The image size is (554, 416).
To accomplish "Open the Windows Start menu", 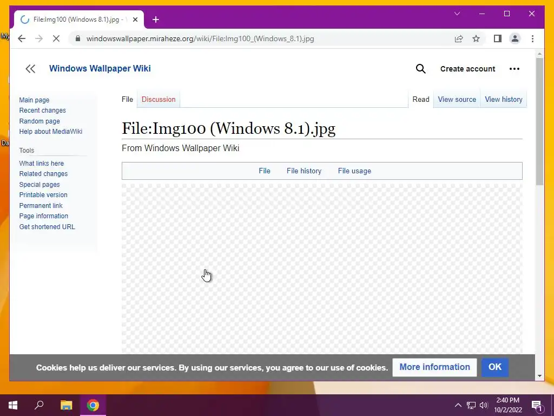I will (13, 405).
